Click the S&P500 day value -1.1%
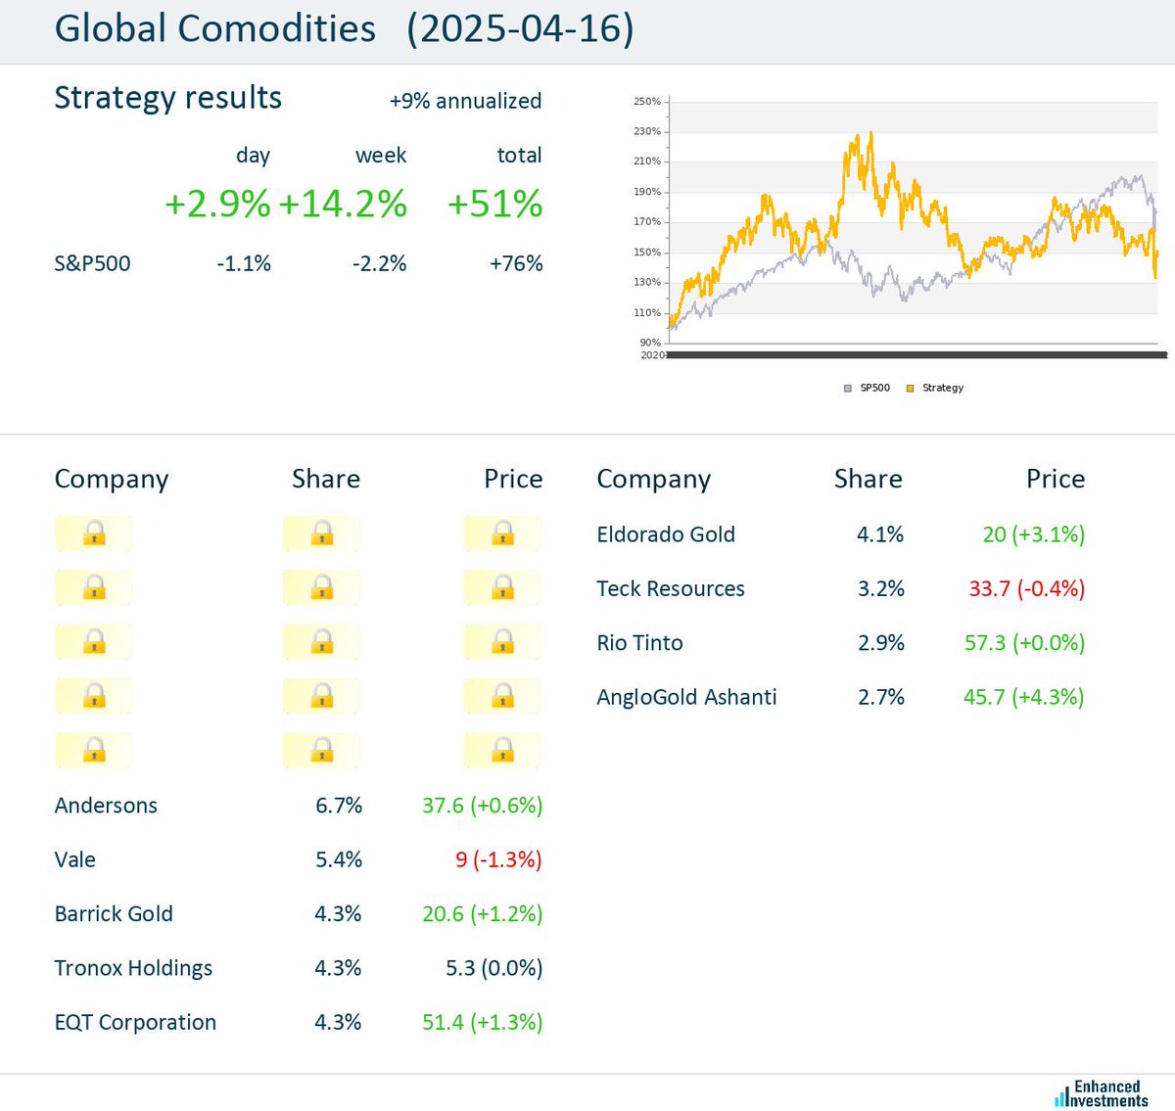Viewport: 1175px width, 1111px height. [x=244, y=263]
